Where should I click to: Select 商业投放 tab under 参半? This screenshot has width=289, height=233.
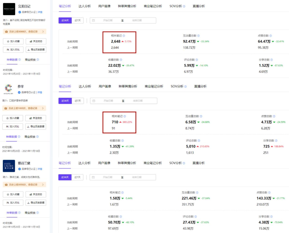coord(30,137)
